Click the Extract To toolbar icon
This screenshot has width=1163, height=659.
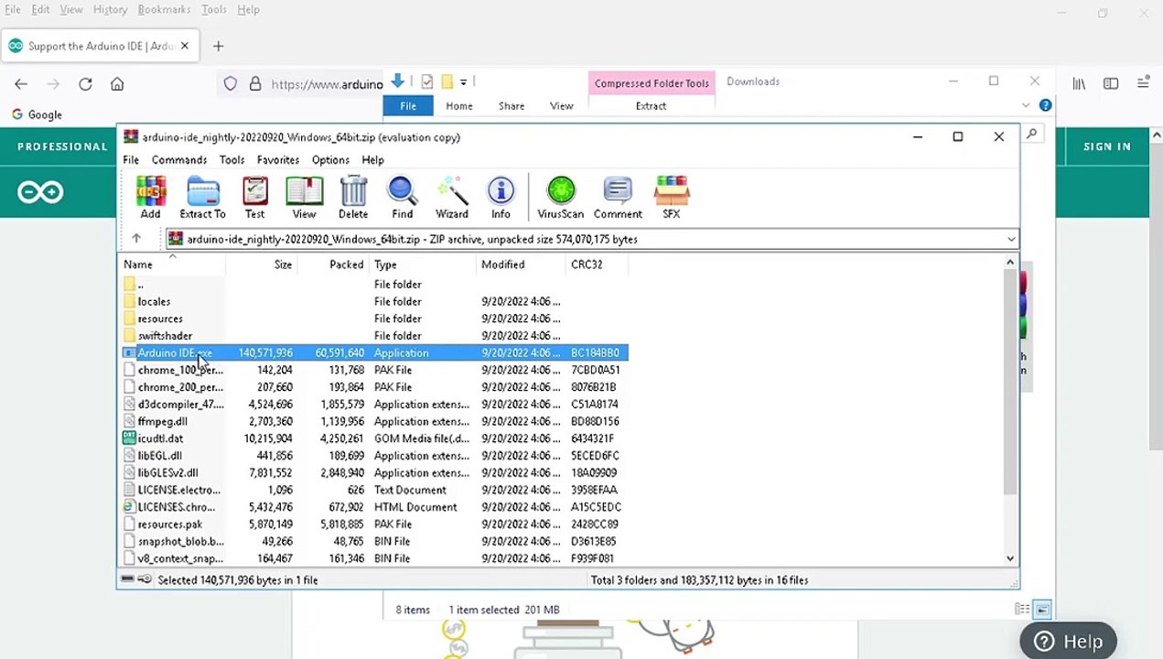coord(202,197)
